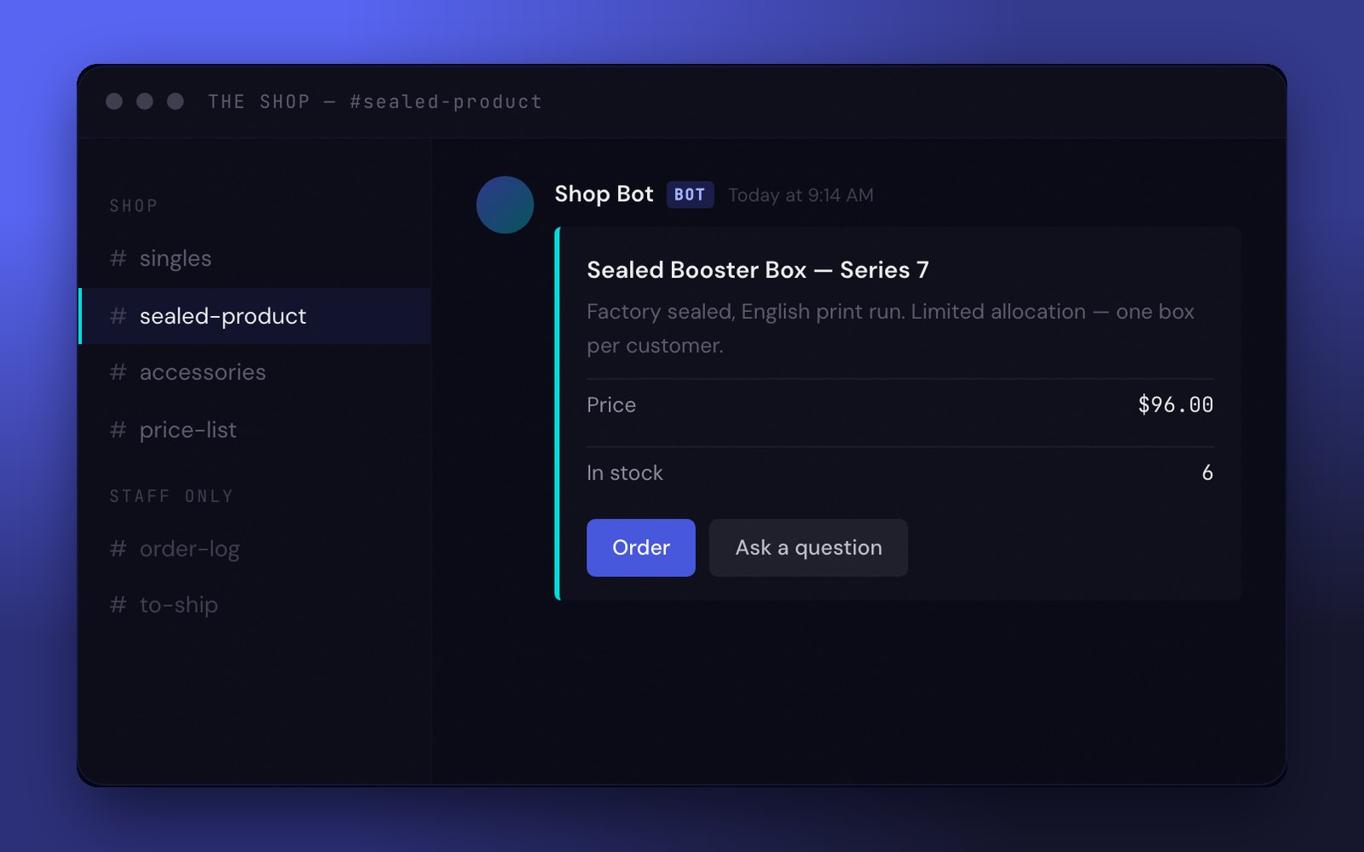Click the STAFF ONLY category header
The image size is (1364, 852).
(171, 496)
